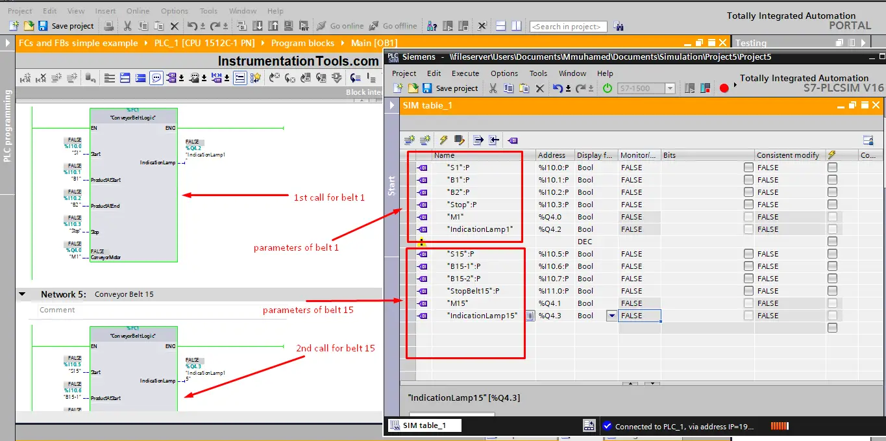Image resolution: width=886 pixels, height=441 pixels.
Task: Click the Modify all selected values lightning icon
Action: pyautogui.click(x=444, y=140)
